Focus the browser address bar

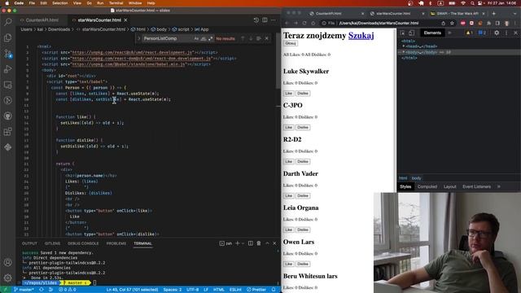click(379, 23)
